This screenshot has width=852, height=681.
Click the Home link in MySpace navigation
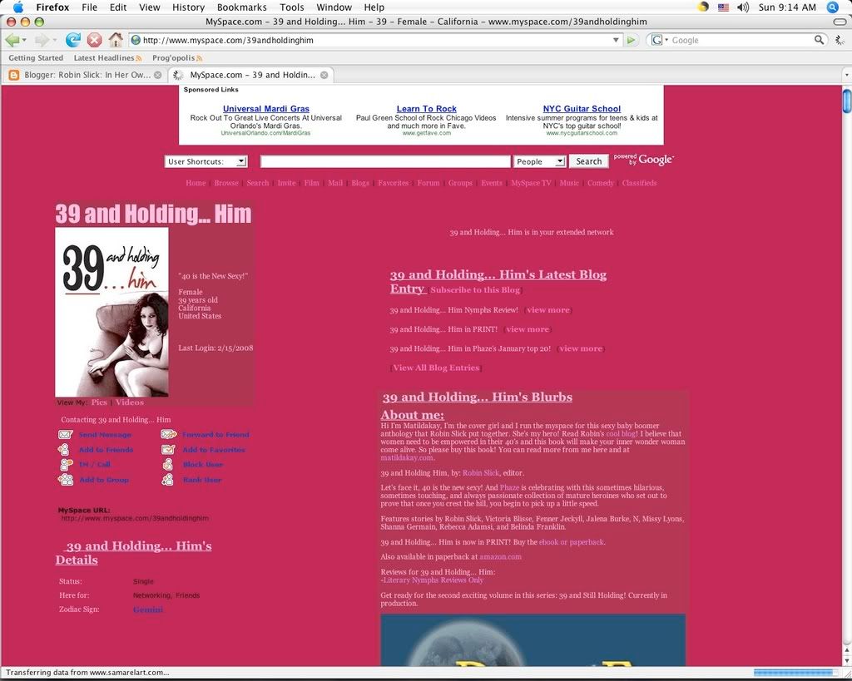196,183
